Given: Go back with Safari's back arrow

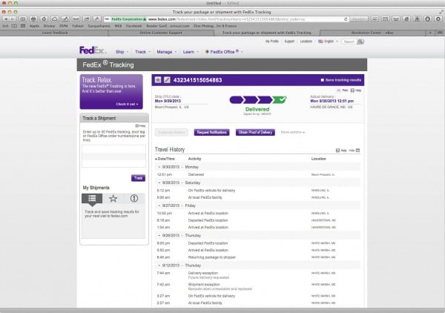Looking at the screenshot, I should pos(6,19).
